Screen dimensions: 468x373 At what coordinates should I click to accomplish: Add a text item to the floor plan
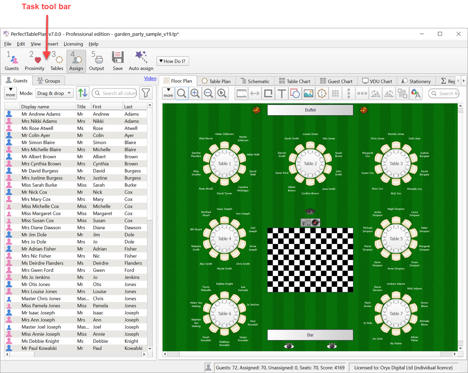click(x=282, y=93)
